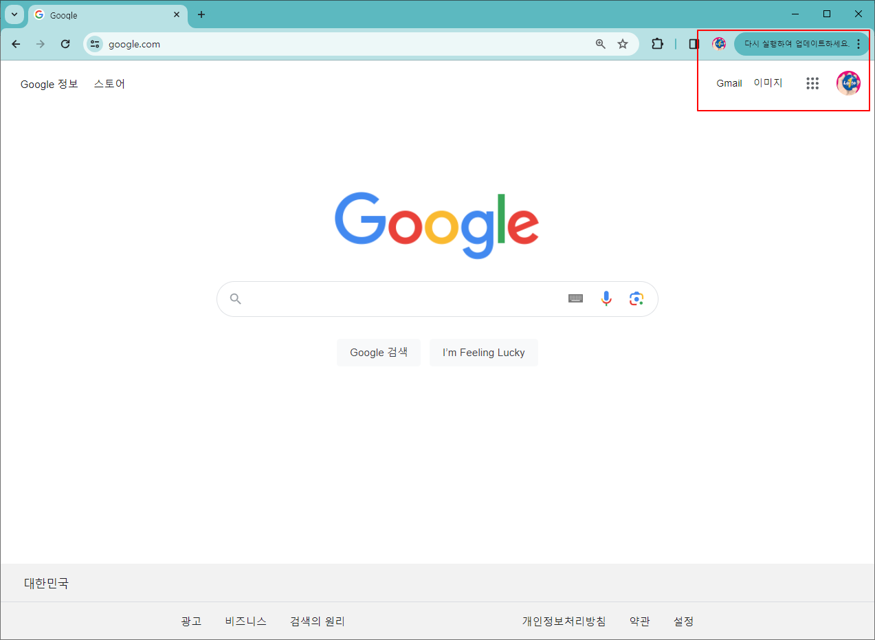Open the tab search chevron
This screenshot has width=875, height=640.
(x=14, y=14)
